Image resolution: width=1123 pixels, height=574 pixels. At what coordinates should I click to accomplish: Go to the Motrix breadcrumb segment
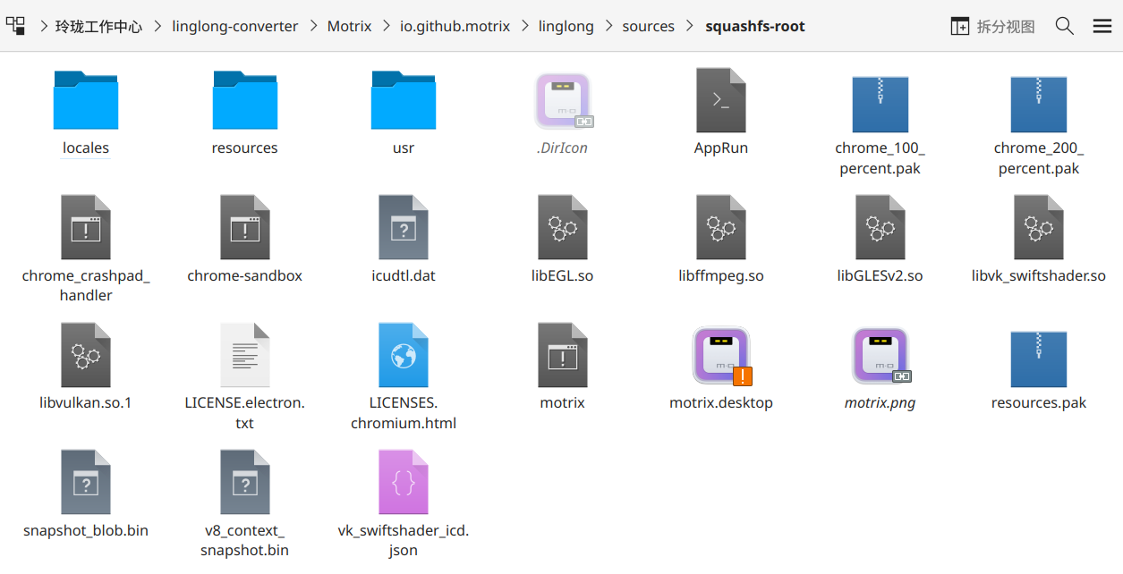pos(349,26)
